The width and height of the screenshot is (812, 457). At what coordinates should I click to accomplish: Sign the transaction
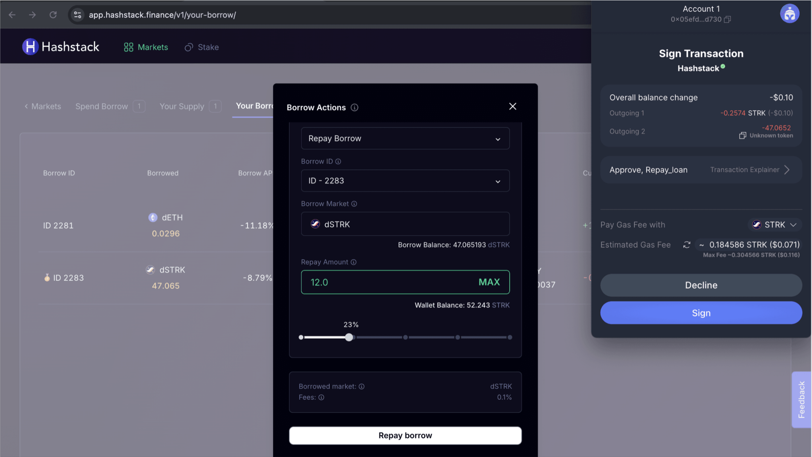coord(701,313)
